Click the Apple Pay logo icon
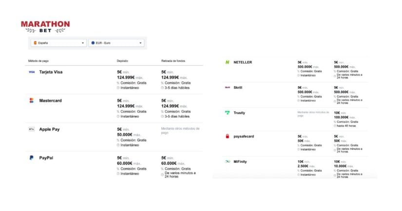The width and height of the screenshot is (402, 211). click(32, 129)
